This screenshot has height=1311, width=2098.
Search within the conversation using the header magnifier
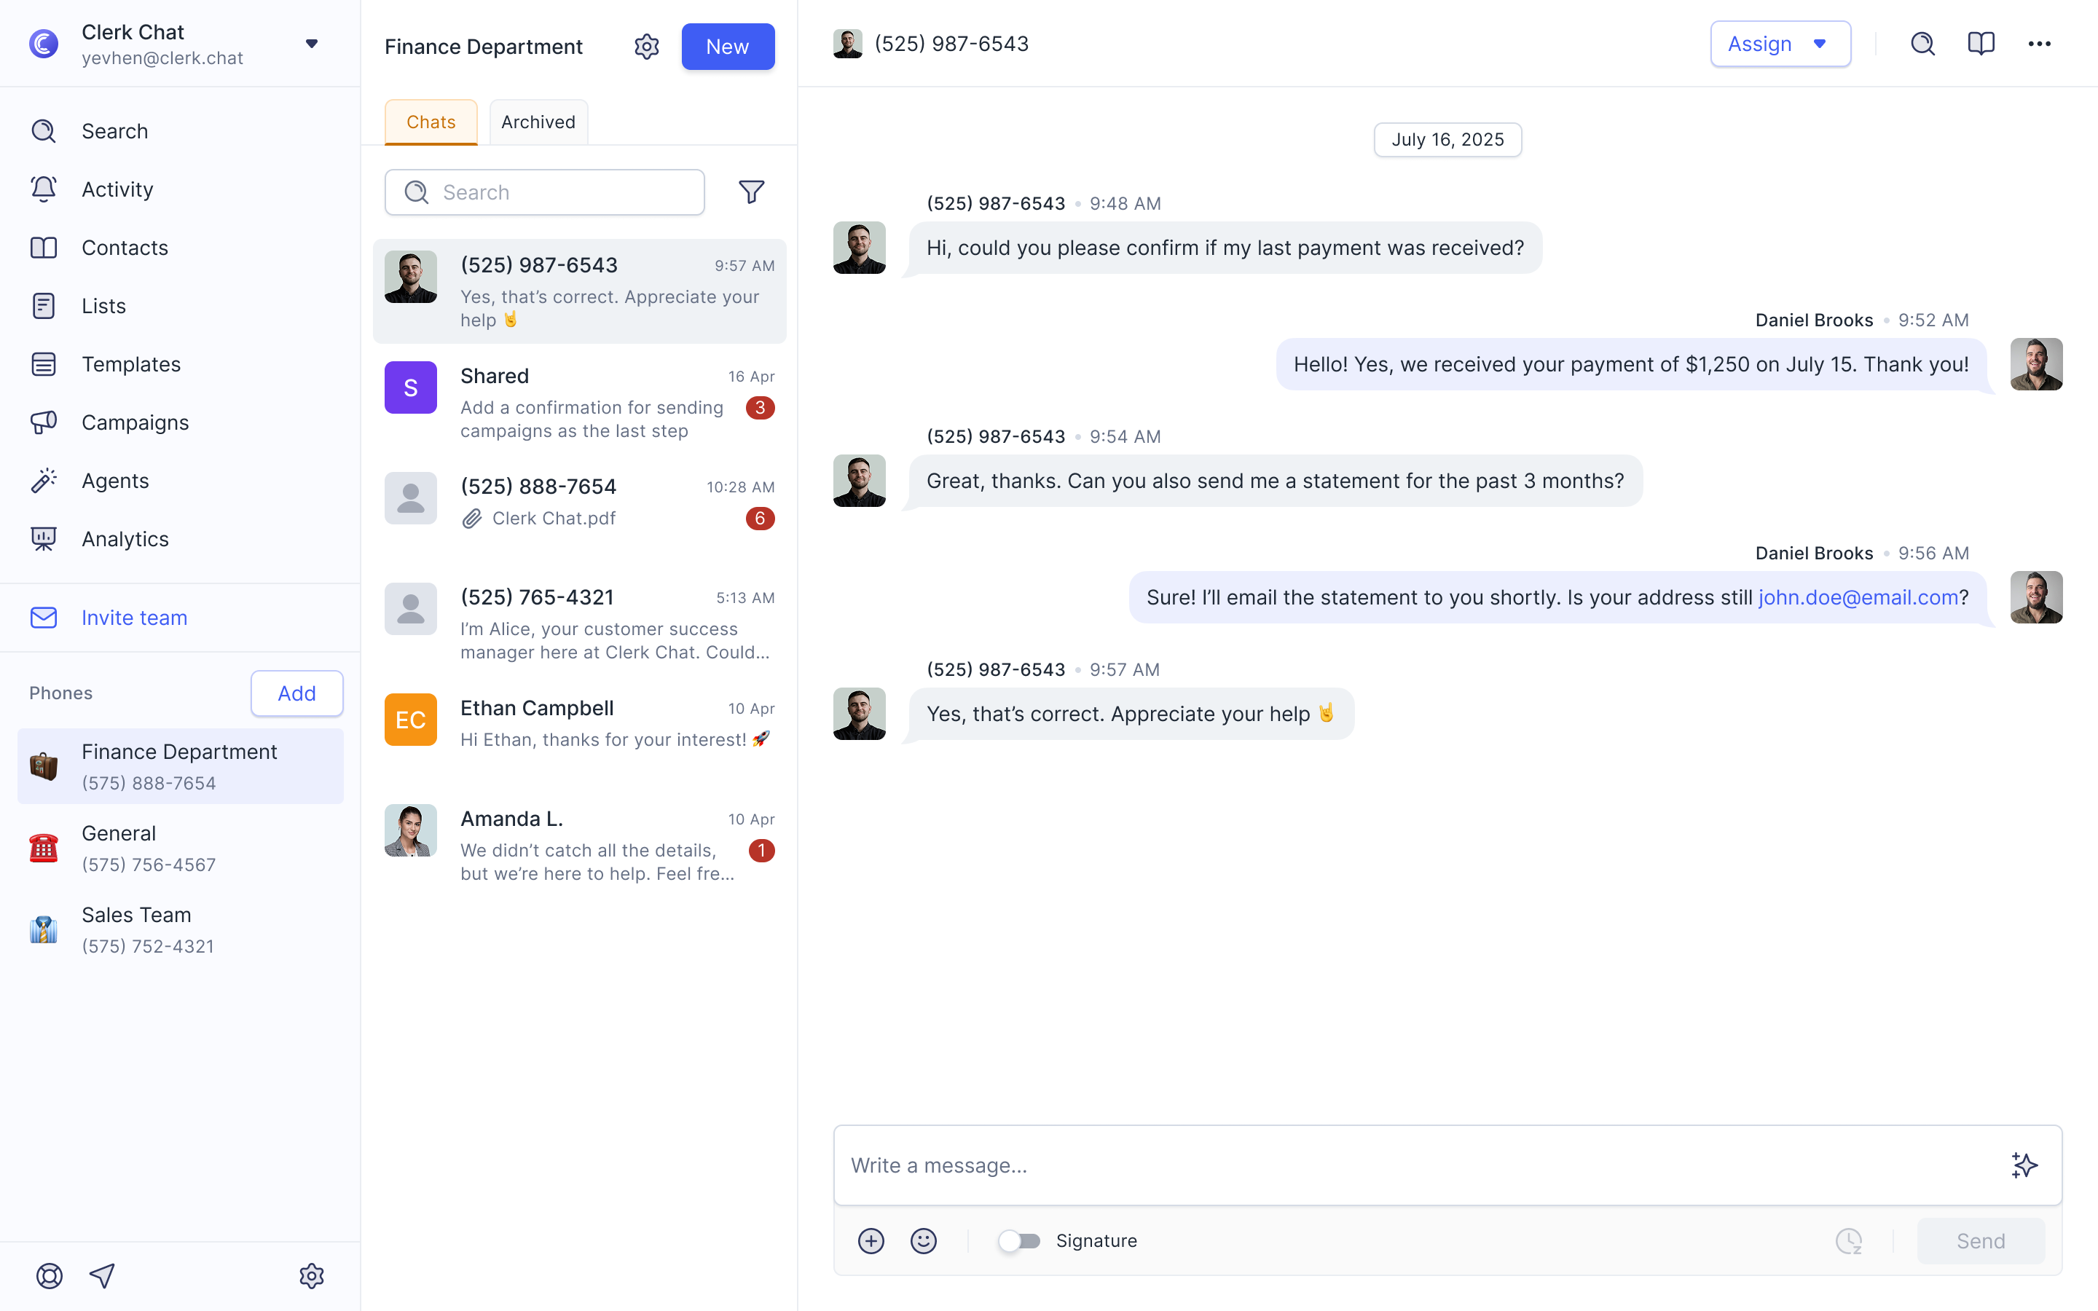(1922, 44)
